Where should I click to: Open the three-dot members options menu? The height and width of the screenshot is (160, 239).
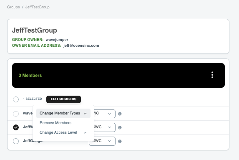point(212,75)
